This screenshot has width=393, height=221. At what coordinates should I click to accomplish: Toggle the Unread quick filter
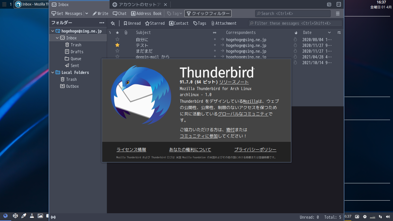coord(132,23)
